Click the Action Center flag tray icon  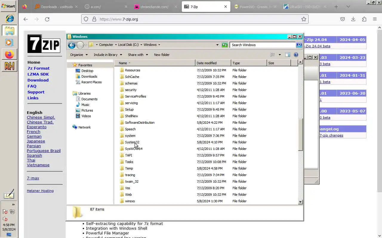pos(5,212)
